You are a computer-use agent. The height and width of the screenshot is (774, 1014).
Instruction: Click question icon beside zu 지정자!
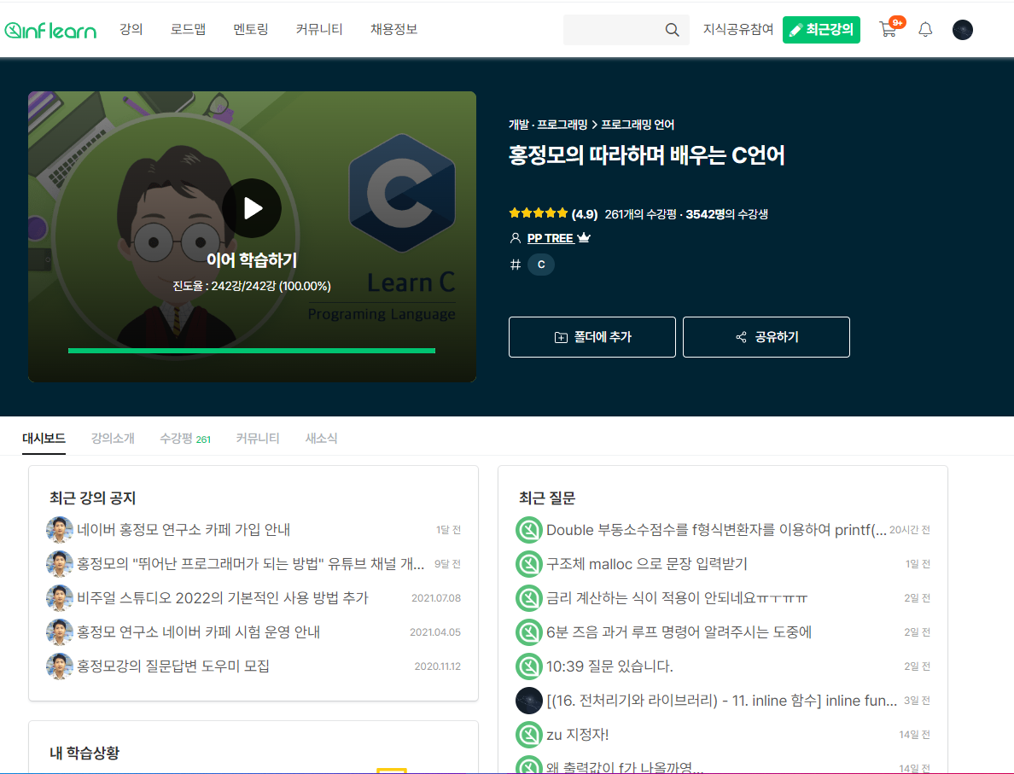tap(529, 735)
